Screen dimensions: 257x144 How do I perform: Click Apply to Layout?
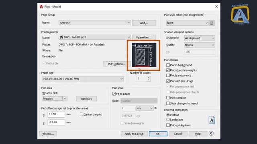point(134,134)
